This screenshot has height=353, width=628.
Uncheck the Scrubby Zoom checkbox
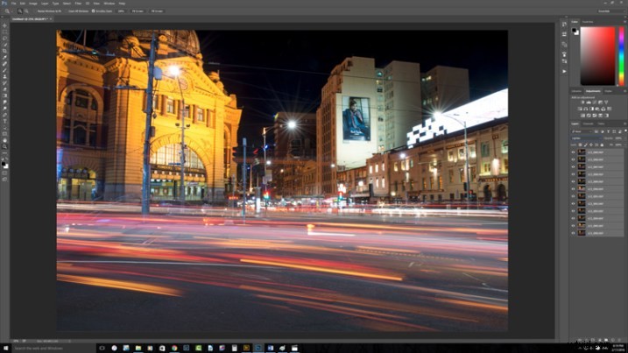click(x=94, y=11)
